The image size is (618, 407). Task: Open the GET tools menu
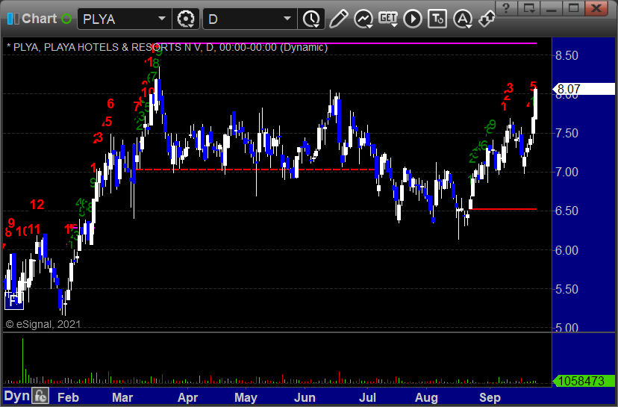pyautogui.click(x=388, y=19)
